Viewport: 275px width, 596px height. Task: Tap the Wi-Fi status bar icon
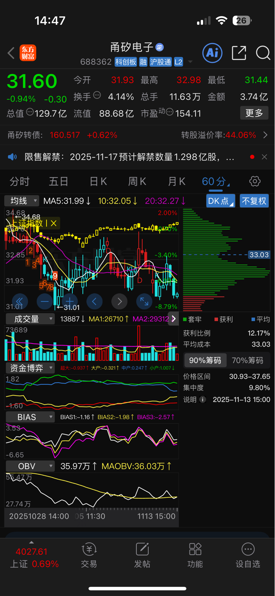[222, 20]
